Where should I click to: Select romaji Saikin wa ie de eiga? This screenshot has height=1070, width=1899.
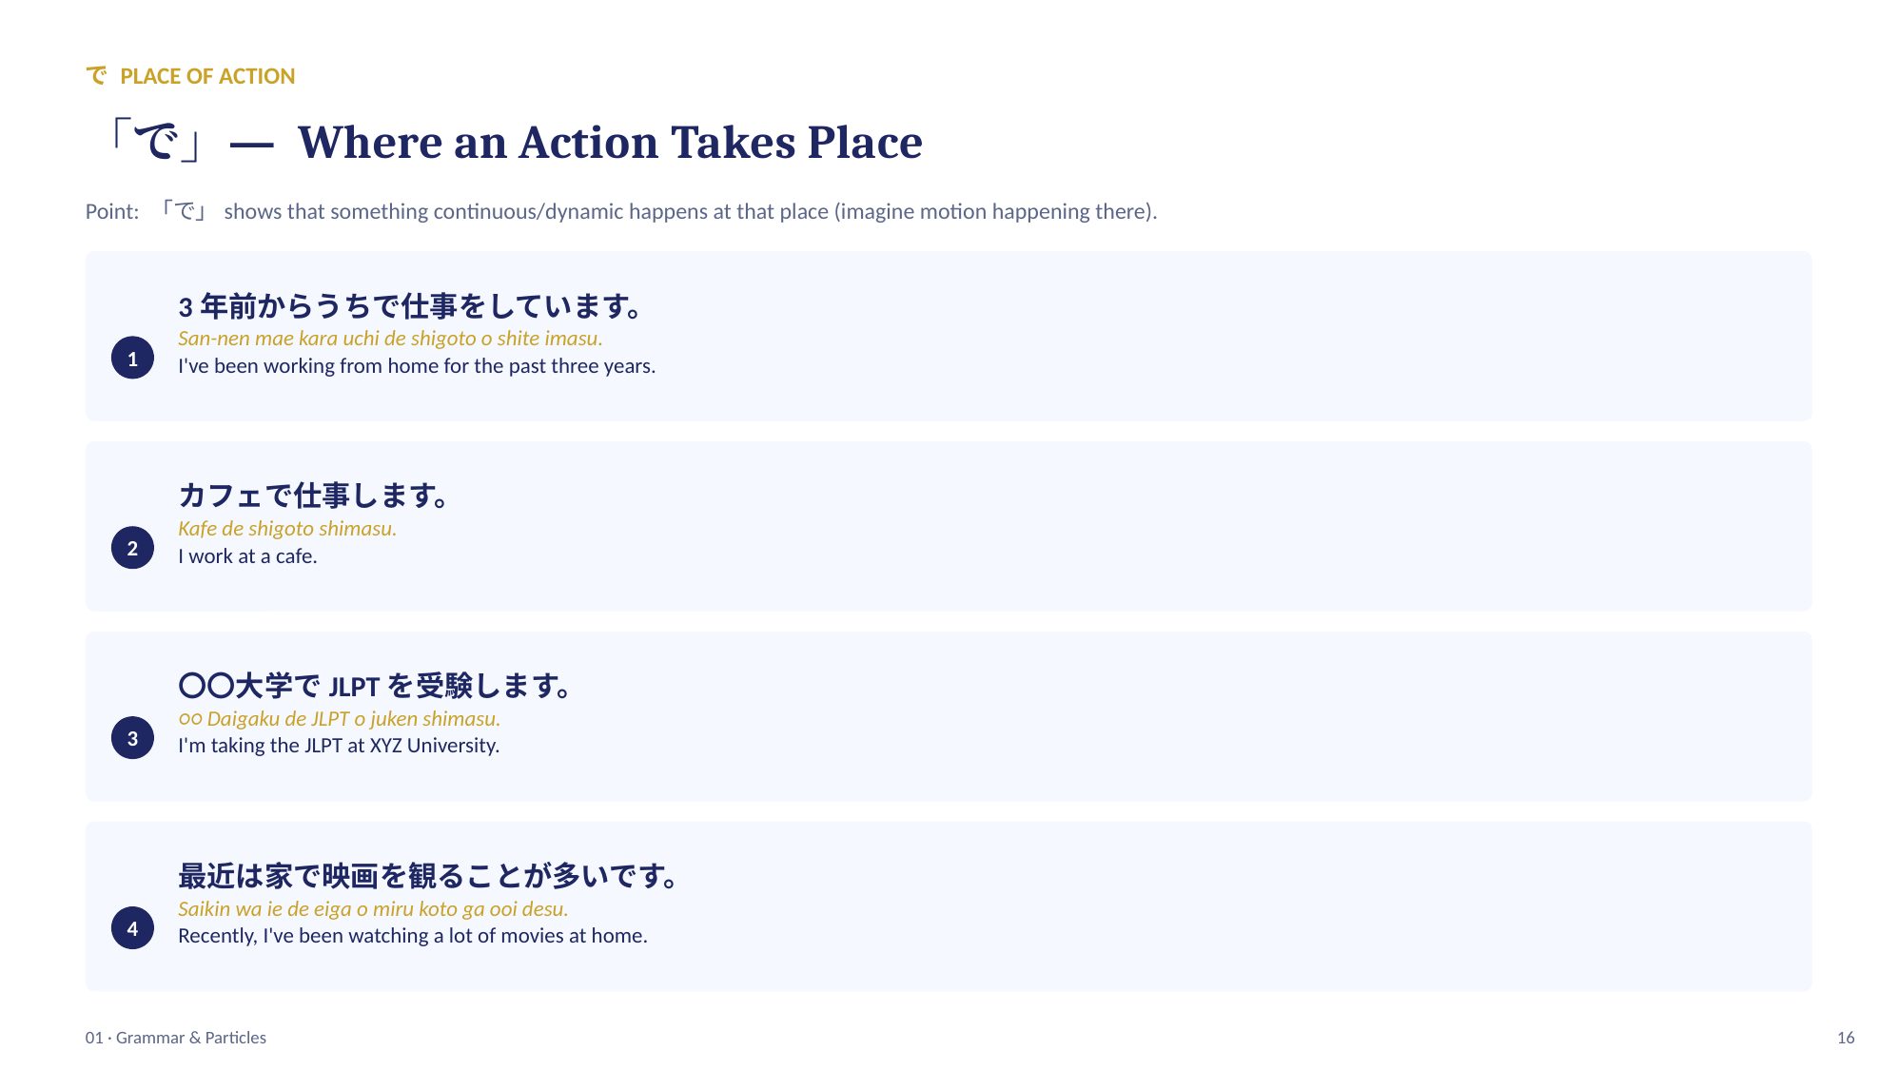(373, 909)
